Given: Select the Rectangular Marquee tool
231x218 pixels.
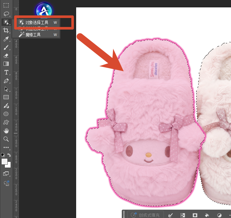Looking at the screenshot, I should coord(6,5).
